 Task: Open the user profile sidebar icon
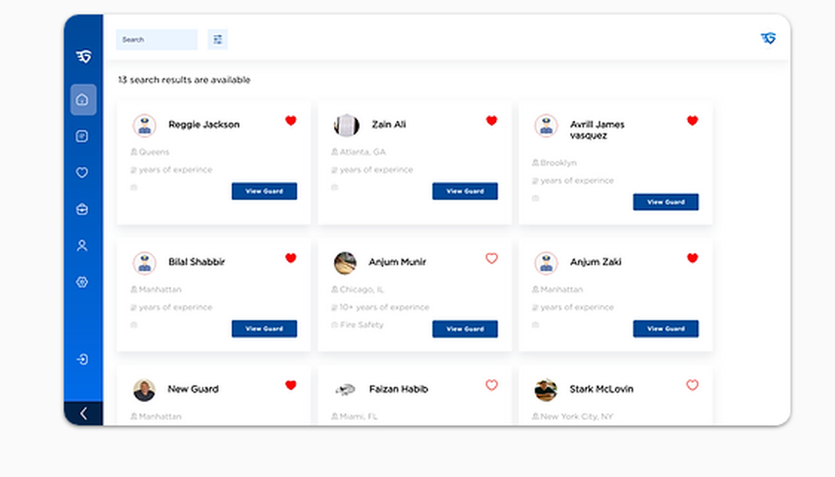82,246
